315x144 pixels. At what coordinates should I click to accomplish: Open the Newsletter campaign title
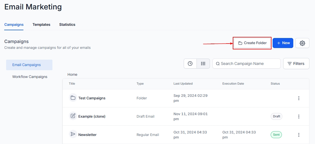click(x=87, y=135)
